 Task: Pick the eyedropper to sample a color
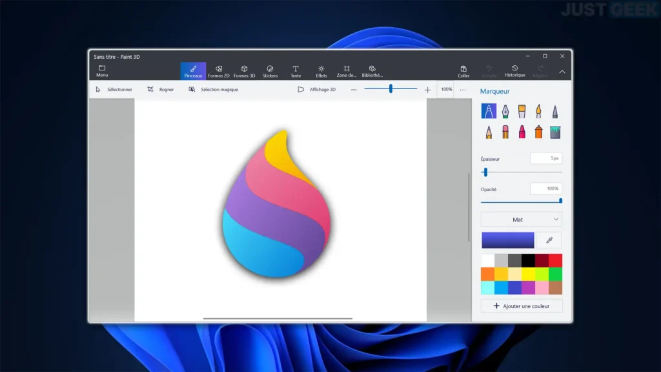(x=550, y=240)
